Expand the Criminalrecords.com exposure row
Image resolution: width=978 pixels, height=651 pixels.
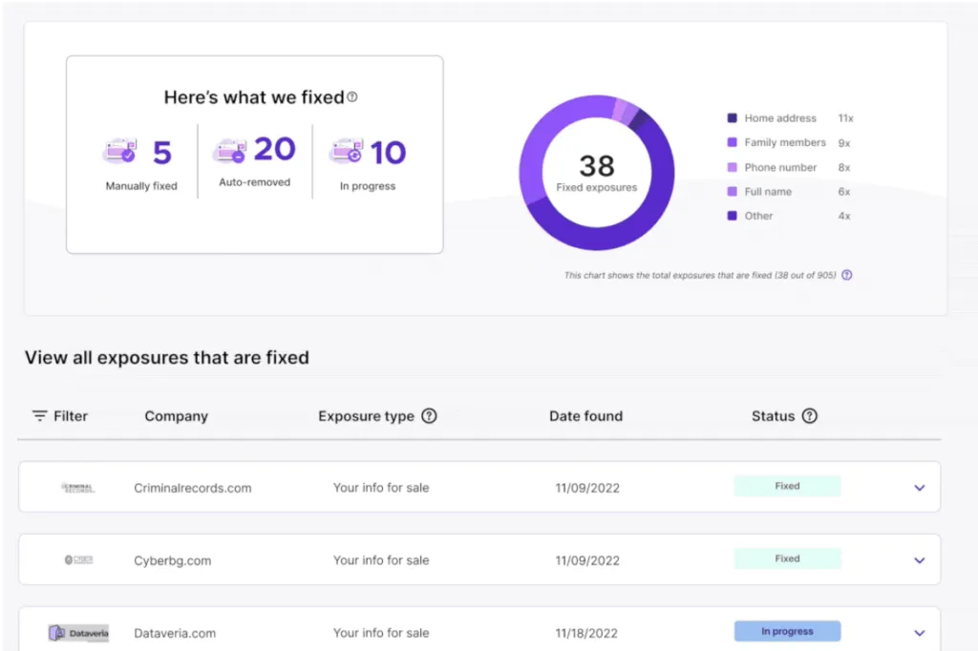click(x=919, y=488)
